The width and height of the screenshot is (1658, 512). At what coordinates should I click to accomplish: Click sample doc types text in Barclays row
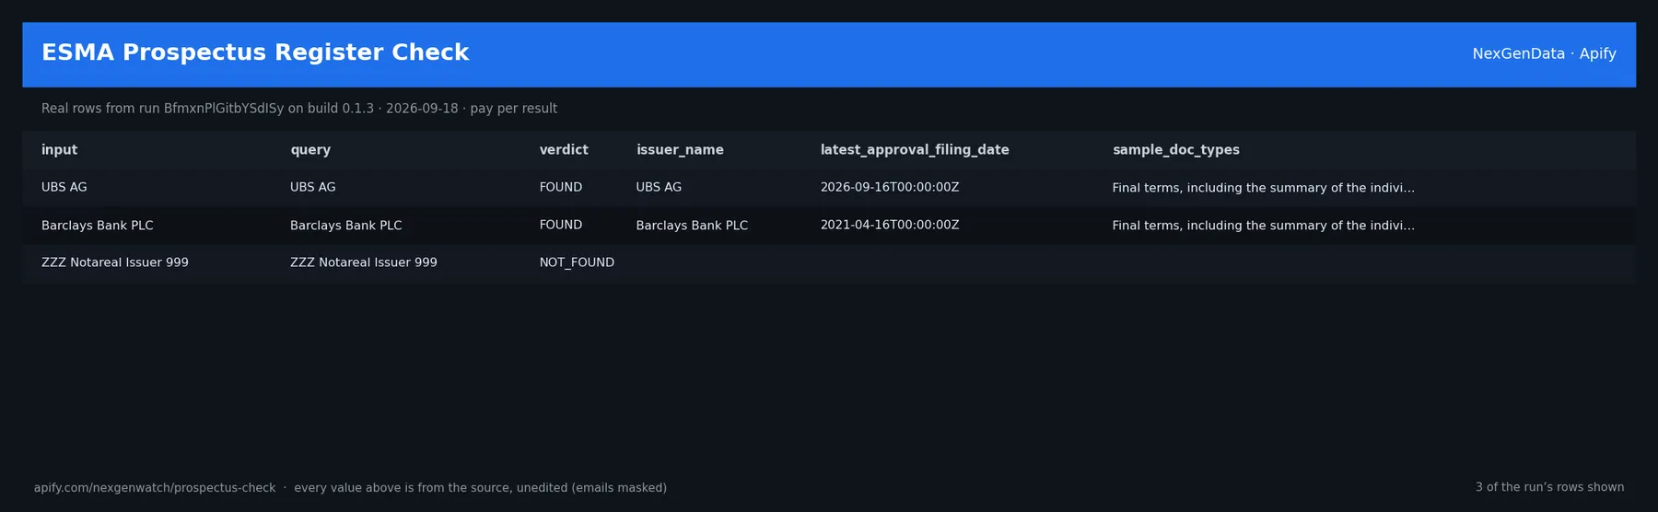point(1264,226)
